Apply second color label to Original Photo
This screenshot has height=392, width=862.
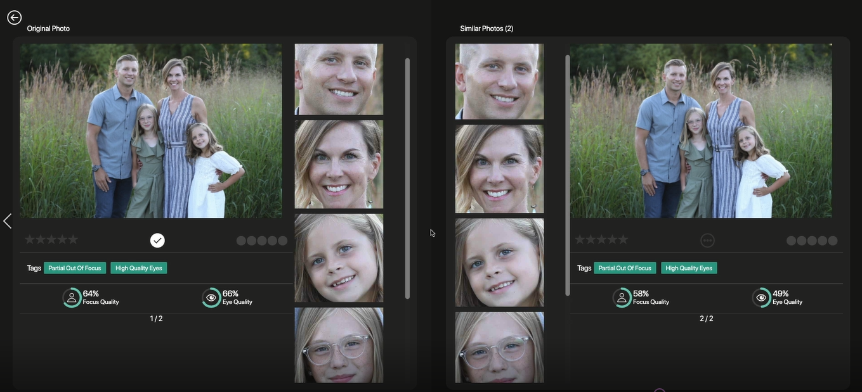point(252,241)
